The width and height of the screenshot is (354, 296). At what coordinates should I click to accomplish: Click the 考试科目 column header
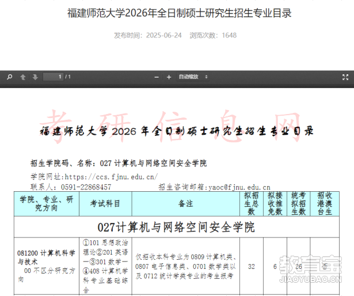tap(105, 204)
